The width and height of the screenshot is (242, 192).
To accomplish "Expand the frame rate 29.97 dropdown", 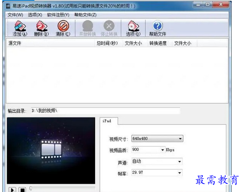I will pos(180,173).
